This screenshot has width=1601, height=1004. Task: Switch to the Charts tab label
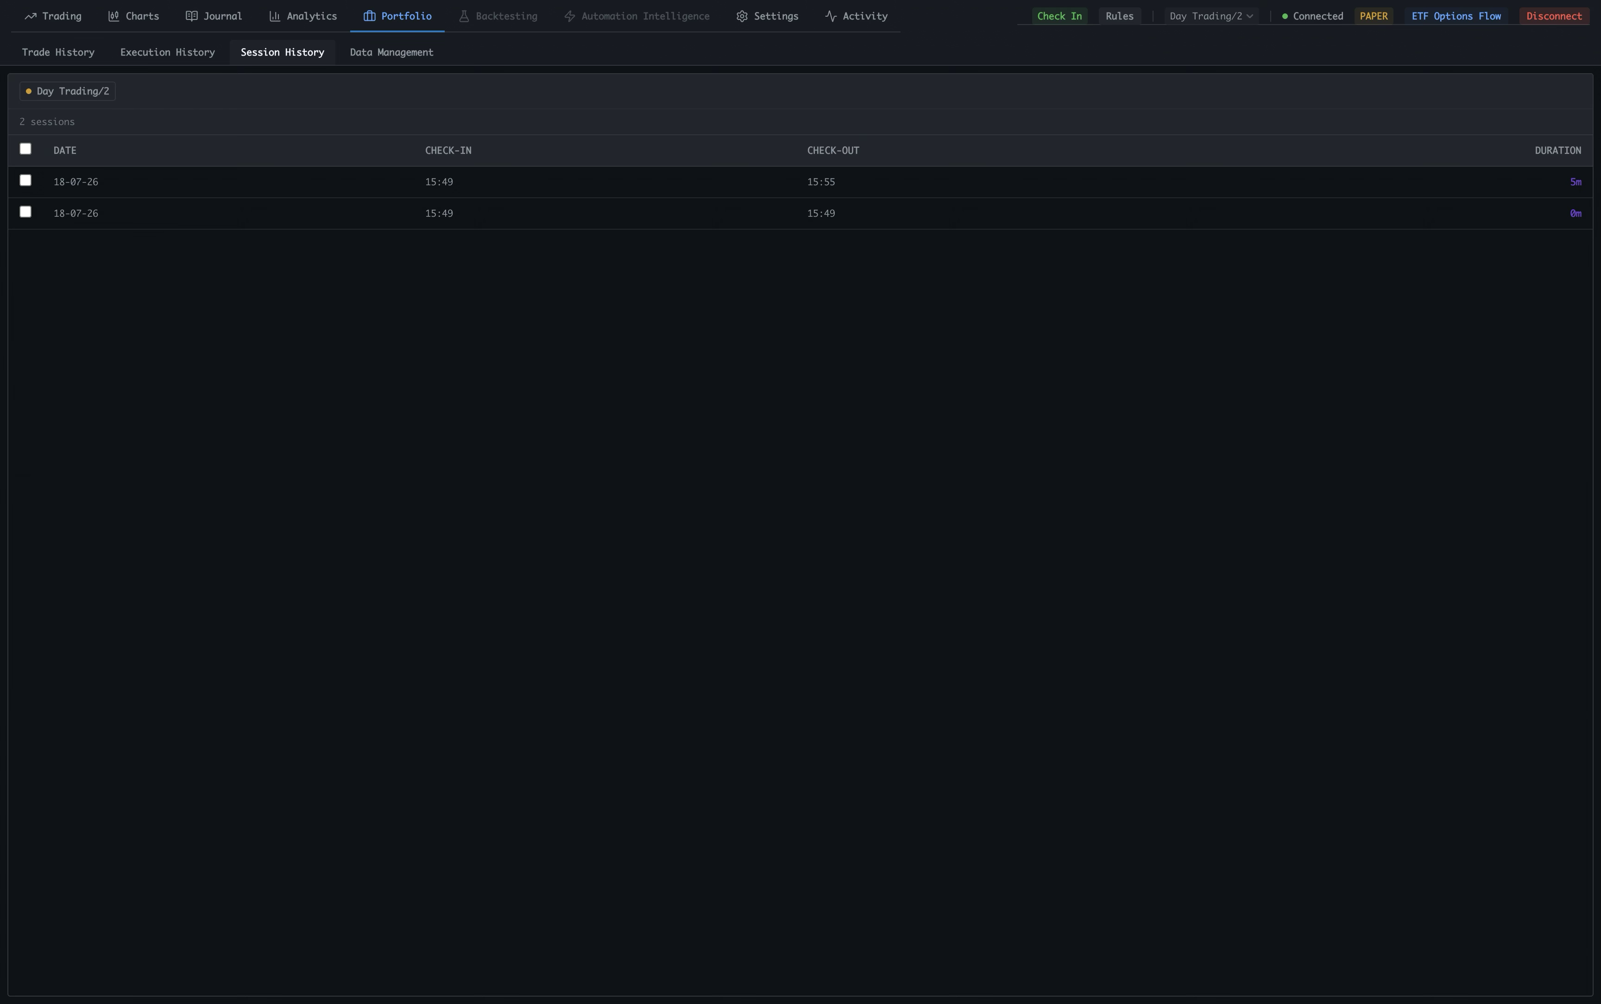(142, 16)
